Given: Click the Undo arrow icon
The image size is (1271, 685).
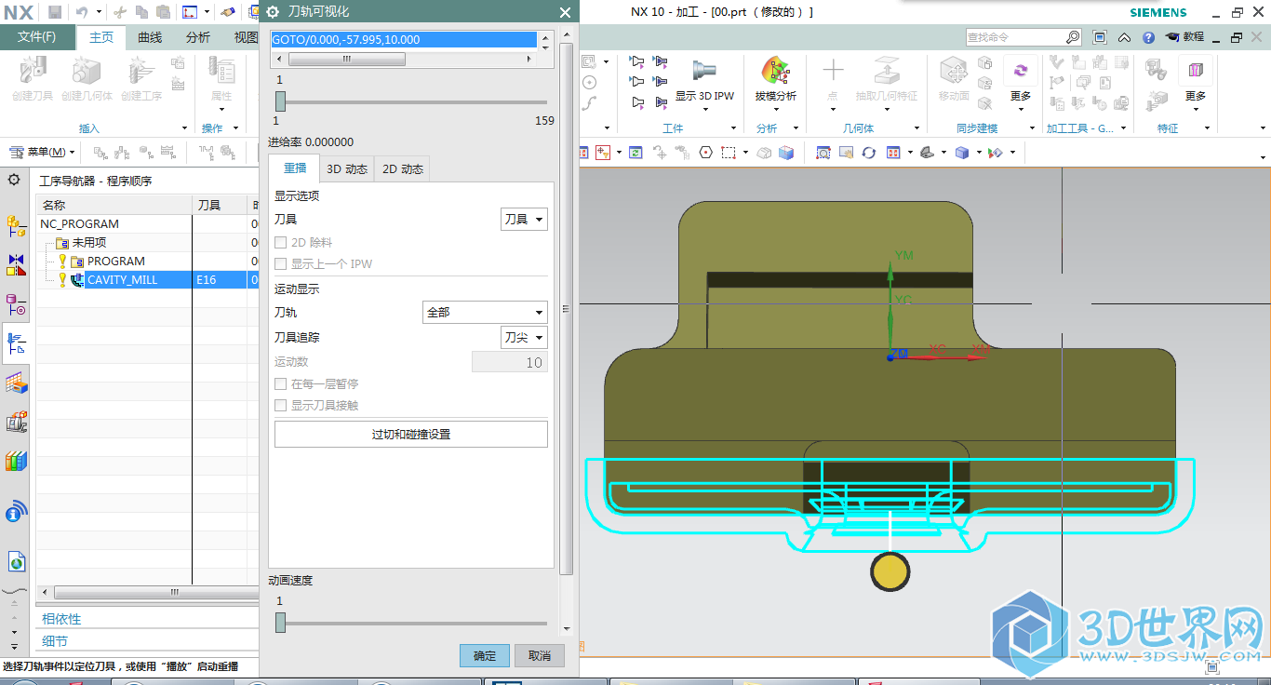Looking at the screenshot, I should tap(82, 12).
